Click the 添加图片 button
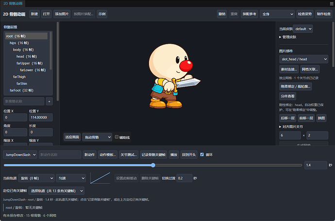The width and height of the screenshot is (335, 221). [62, 14]
